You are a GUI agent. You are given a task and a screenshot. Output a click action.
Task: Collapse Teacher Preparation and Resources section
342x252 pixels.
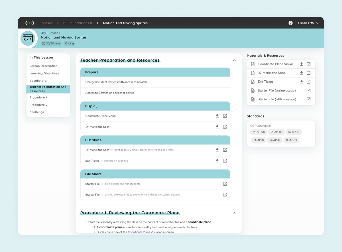click(x=234, y=60)
